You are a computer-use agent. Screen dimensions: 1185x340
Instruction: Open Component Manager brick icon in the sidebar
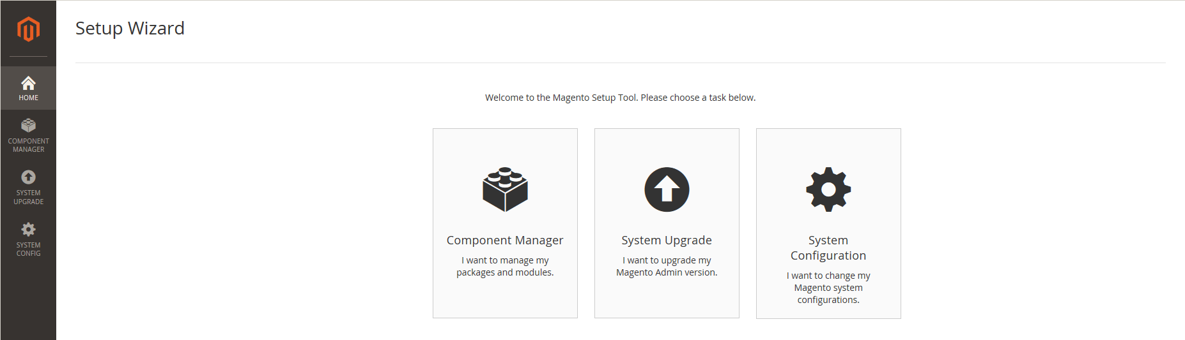pyautogui.click(x=28, y=125)
